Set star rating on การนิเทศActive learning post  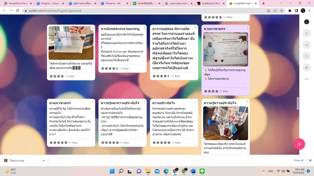coord(110,68)
